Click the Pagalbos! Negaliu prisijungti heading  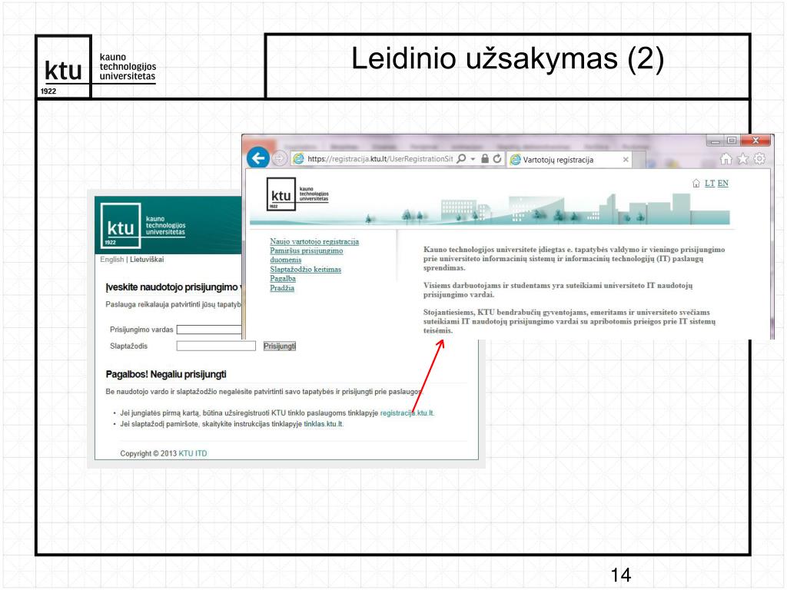pyautogui.click(x=166, y=374)
